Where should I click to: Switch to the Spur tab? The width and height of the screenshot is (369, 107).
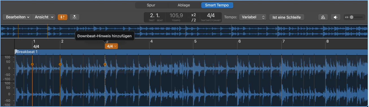[151, 5]
